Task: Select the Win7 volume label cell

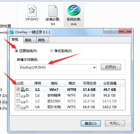Action: [x=54, y=89]
